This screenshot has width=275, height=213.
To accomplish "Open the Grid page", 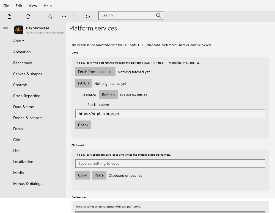I will pyautogui.click(x=17, y=140).
